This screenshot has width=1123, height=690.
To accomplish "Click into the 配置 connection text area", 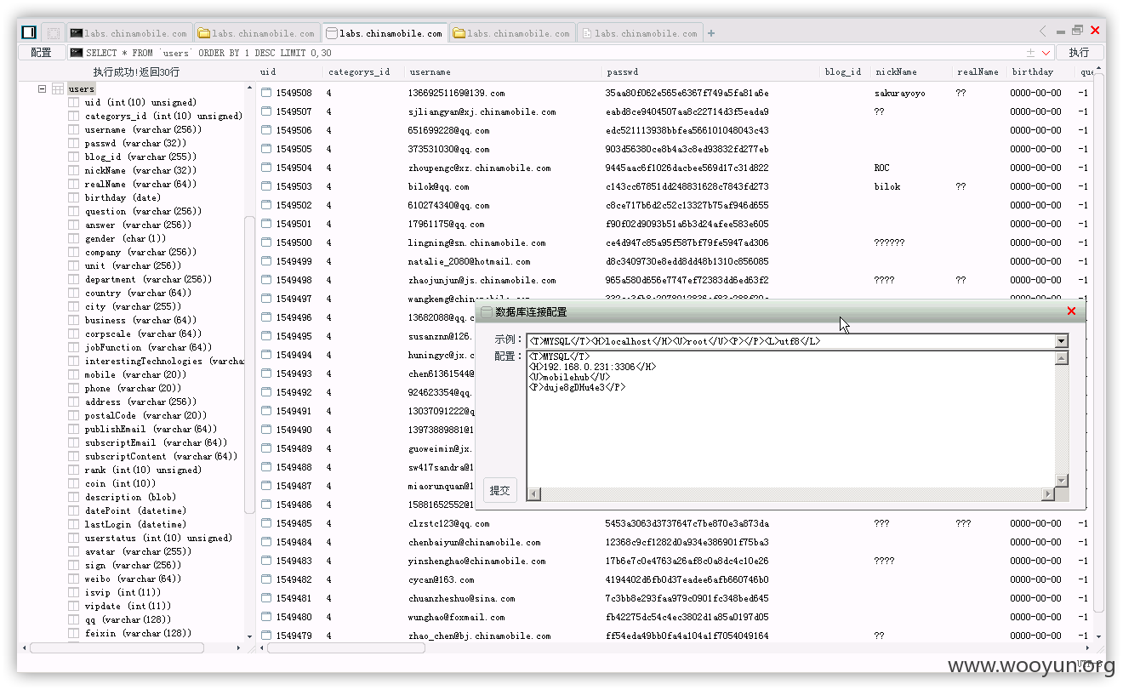I will point(790,419).
